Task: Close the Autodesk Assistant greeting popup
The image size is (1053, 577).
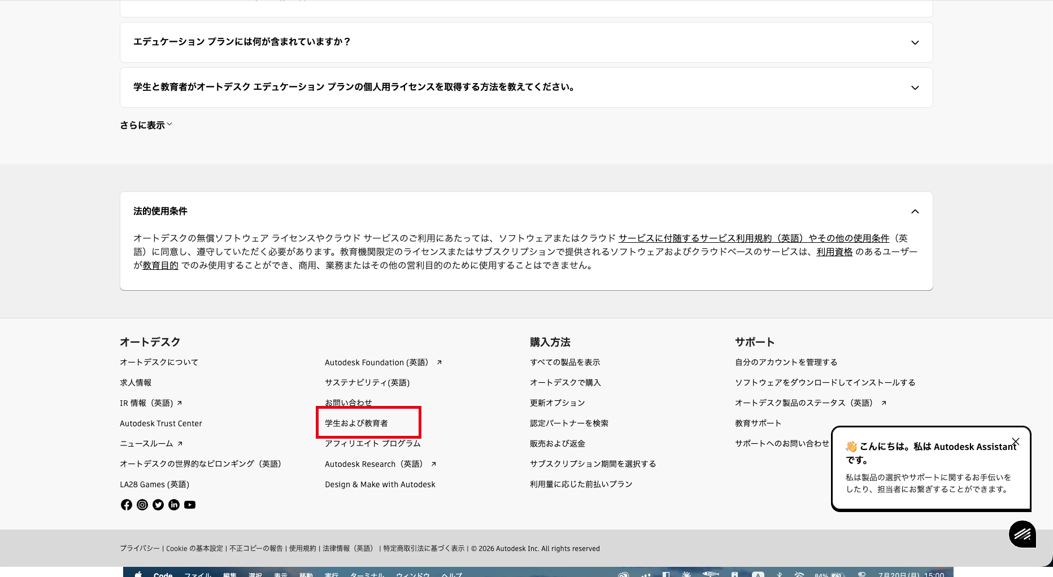Action: pos(1016,442)
